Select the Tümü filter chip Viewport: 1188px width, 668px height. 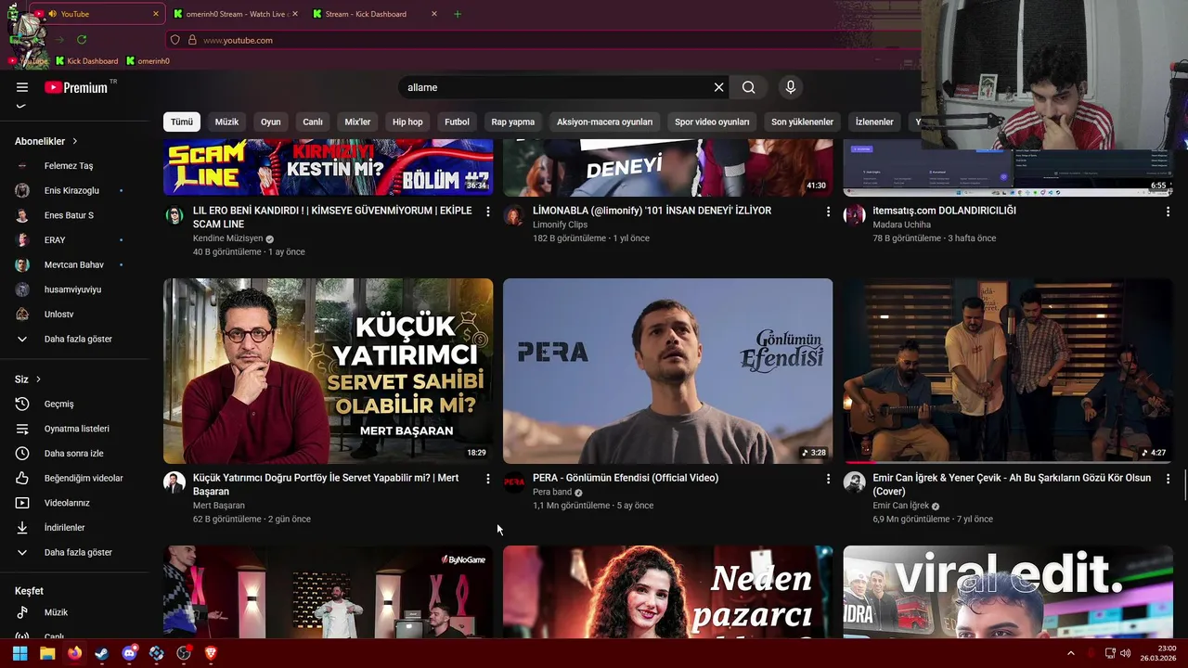point(182,122)
